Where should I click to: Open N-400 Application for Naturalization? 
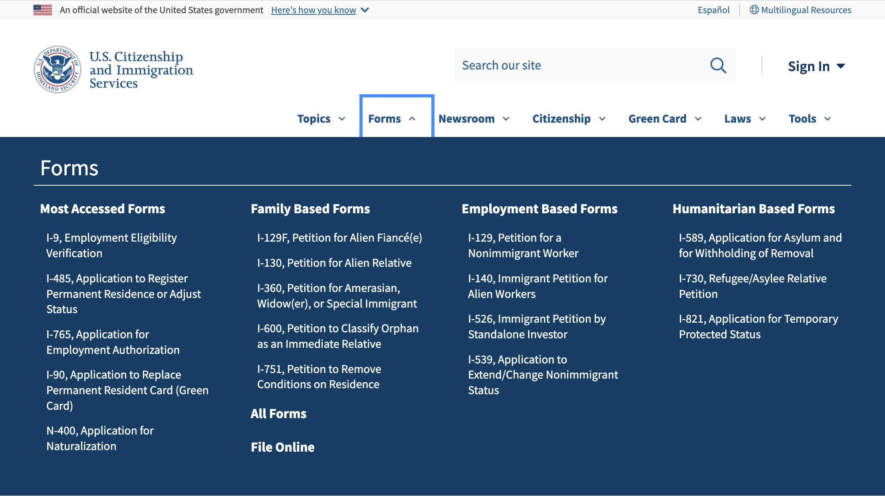[100, 438]
